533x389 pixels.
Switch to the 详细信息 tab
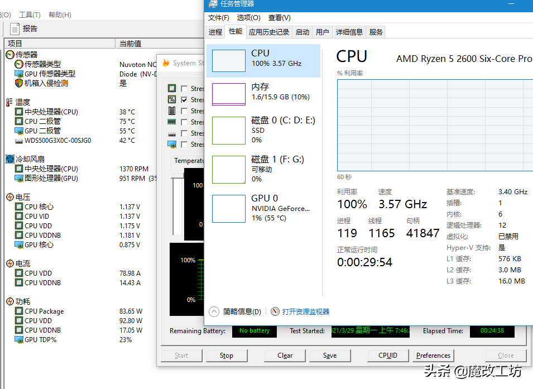click(x=349, y=32)
